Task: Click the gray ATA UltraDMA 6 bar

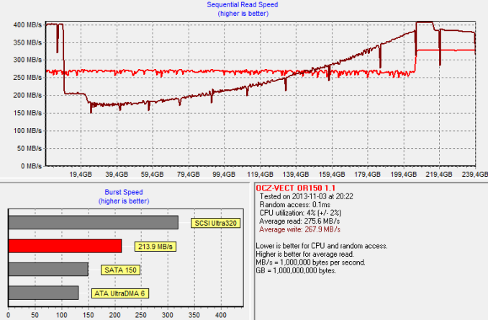Action: point(44,293)
